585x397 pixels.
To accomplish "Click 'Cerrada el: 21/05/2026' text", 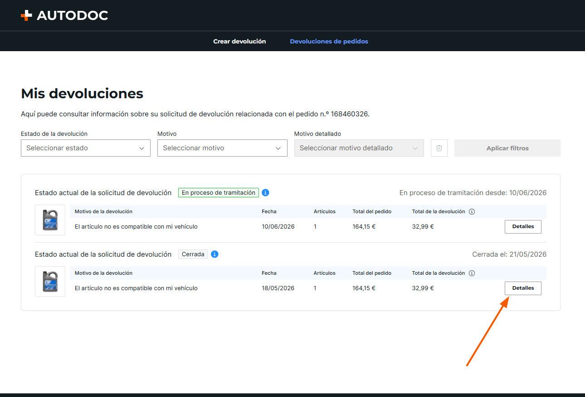I will [509, 254].
